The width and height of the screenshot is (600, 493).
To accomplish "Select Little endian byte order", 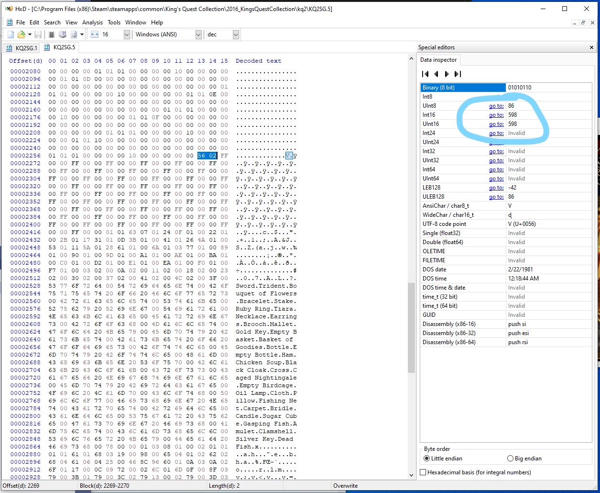I will pyautogui.click(x=427, y=459).
